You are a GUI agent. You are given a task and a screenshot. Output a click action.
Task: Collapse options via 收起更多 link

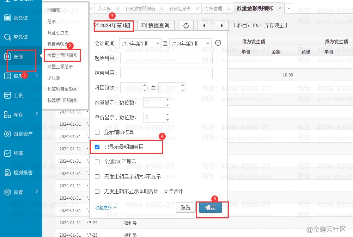(x=105, y=207)
